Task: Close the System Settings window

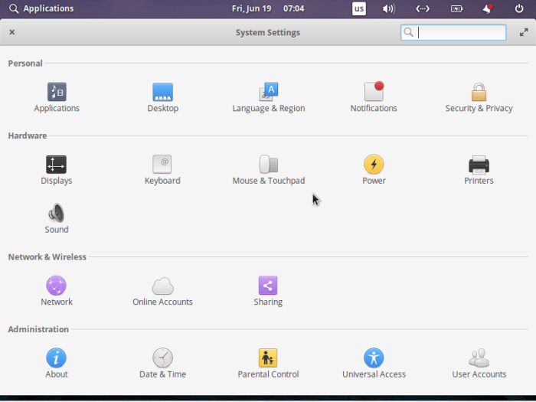Action: [12, 32]
